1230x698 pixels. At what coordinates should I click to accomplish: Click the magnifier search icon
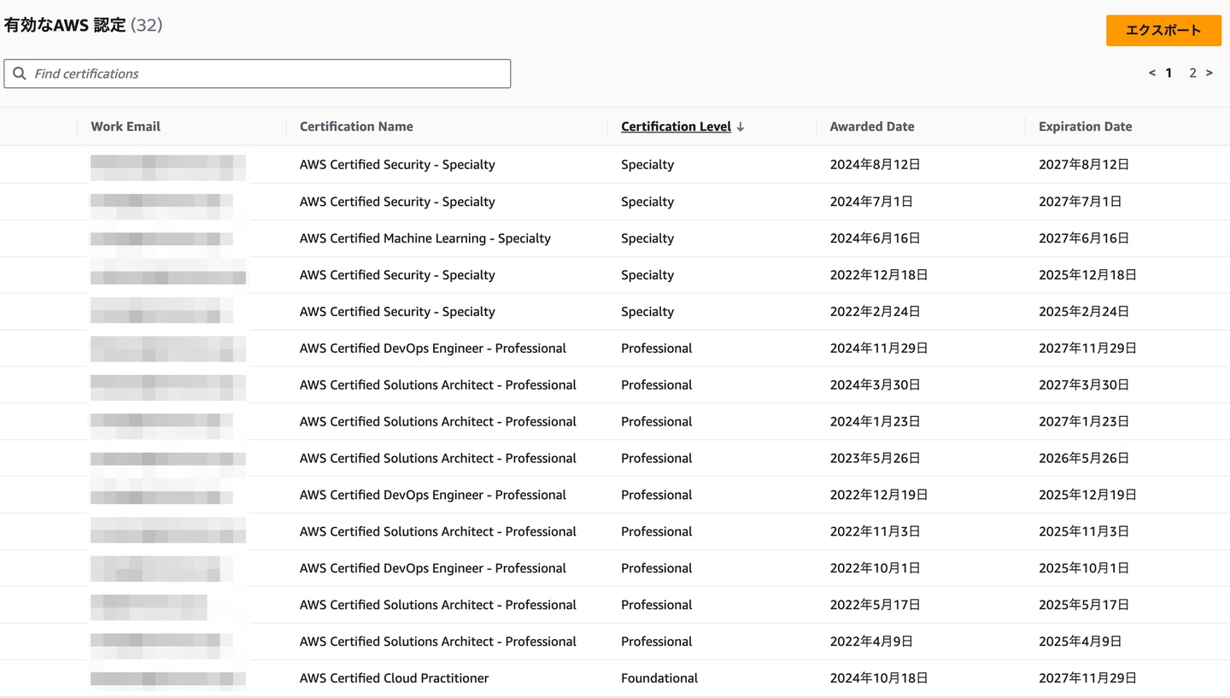click(x=20, y=73)
